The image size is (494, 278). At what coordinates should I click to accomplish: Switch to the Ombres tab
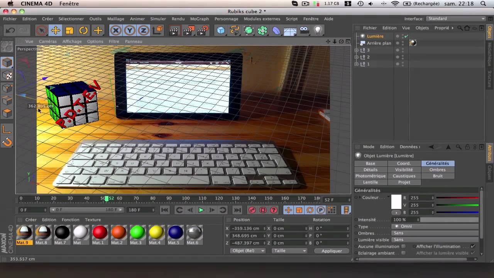click(x=438, y=170)
